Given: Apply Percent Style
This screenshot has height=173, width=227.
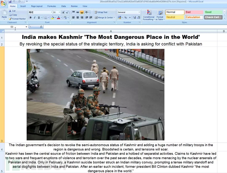Looking at the screenshot, I should pos(126,17).
